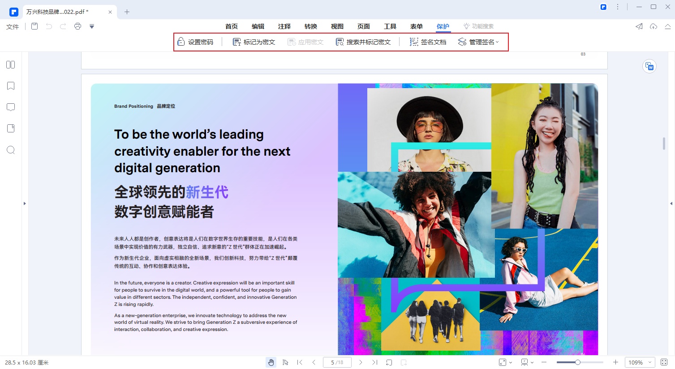Screen dimensions: 675x369
Task: Open the 搜索并标记密文 tool
Action: (x=364, y=42)
